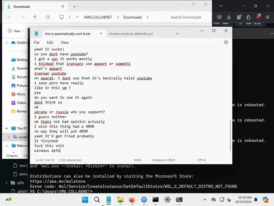Expand the Local Disk tree node
Image resolution: width=274 pixels, height=206 pixels.
pyautogui.click(x=9, y=137)
